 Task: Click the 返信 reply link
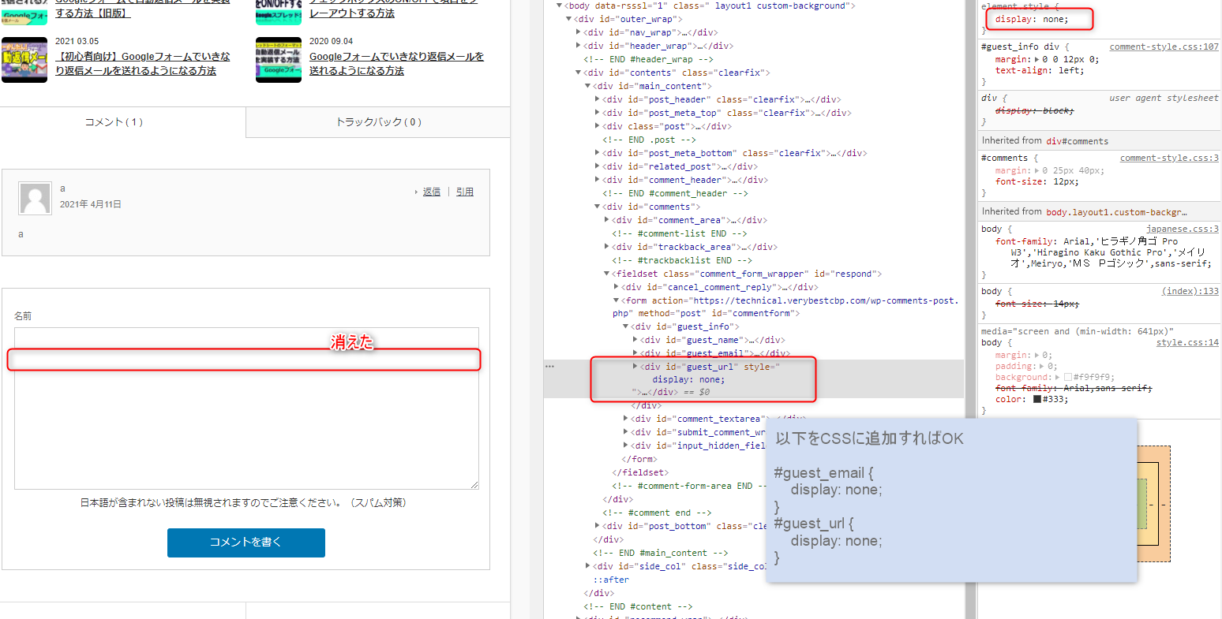click(x=431, y=192)
